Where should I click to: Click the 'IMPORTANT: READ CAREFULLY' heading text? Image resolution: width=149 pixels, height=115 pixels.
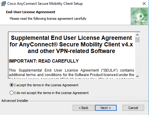44,61
